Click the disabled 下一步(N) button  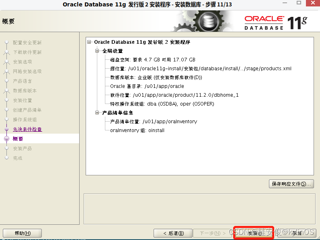coord(213,233)
